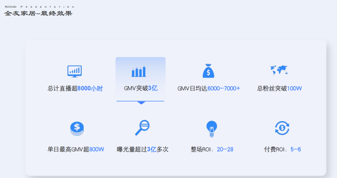337x178 pixels.
Task: Click the down triangle under GMV突破3亿 card
Action: pos(141,103)
